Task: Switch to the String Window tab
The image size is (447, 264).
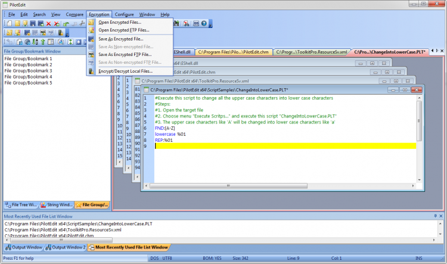Action: 57,204
